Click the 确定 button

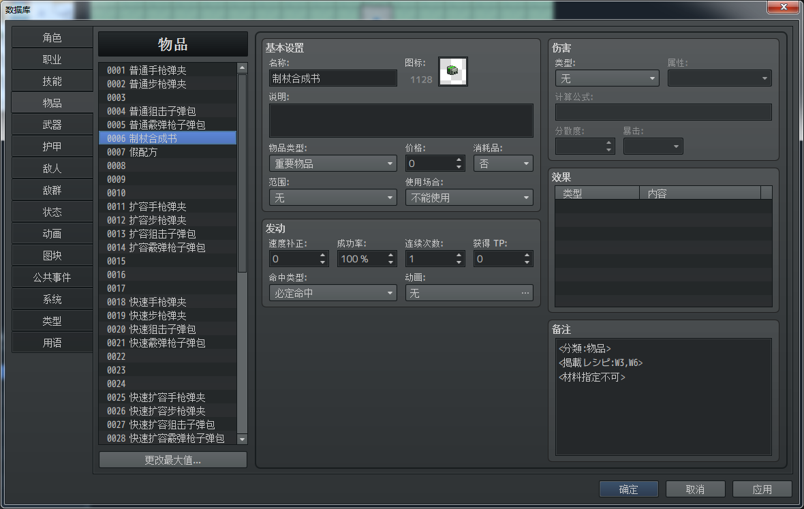(x=629, y=489)
